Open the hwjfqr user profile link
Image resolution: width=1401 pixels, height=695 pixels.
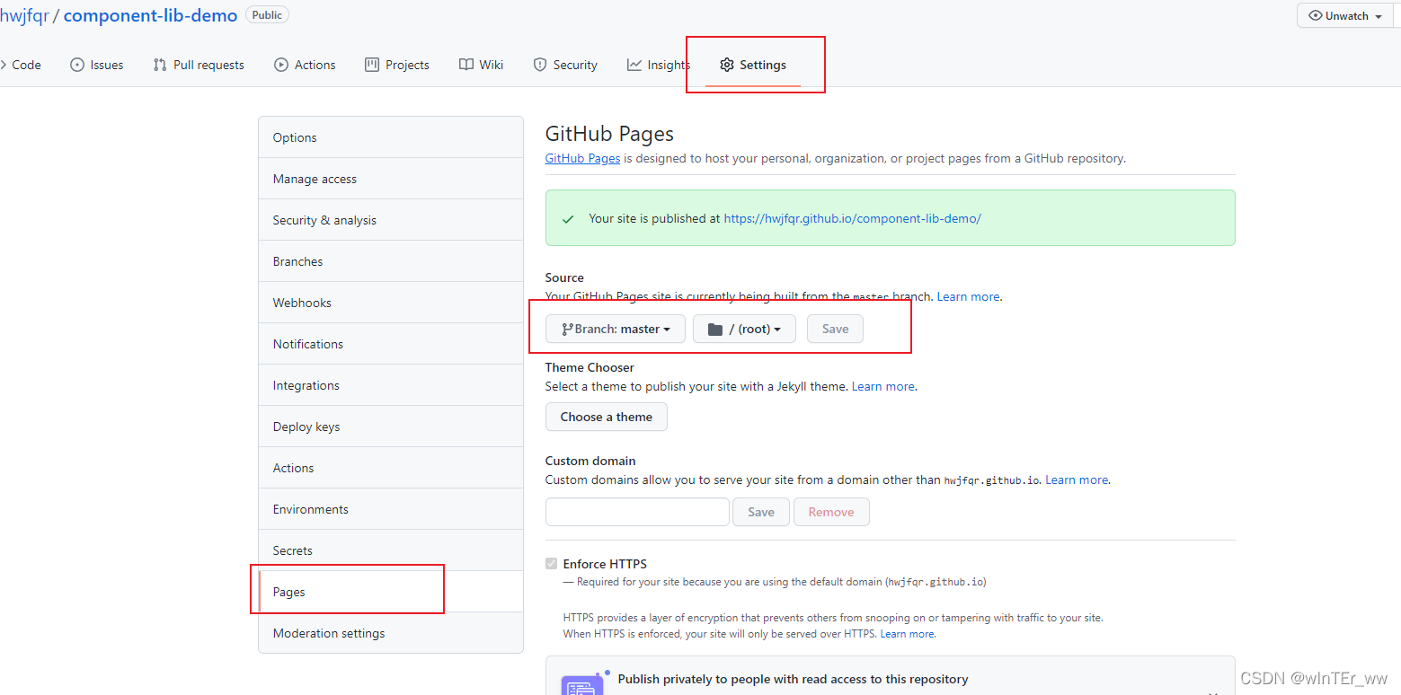[24, 15]
